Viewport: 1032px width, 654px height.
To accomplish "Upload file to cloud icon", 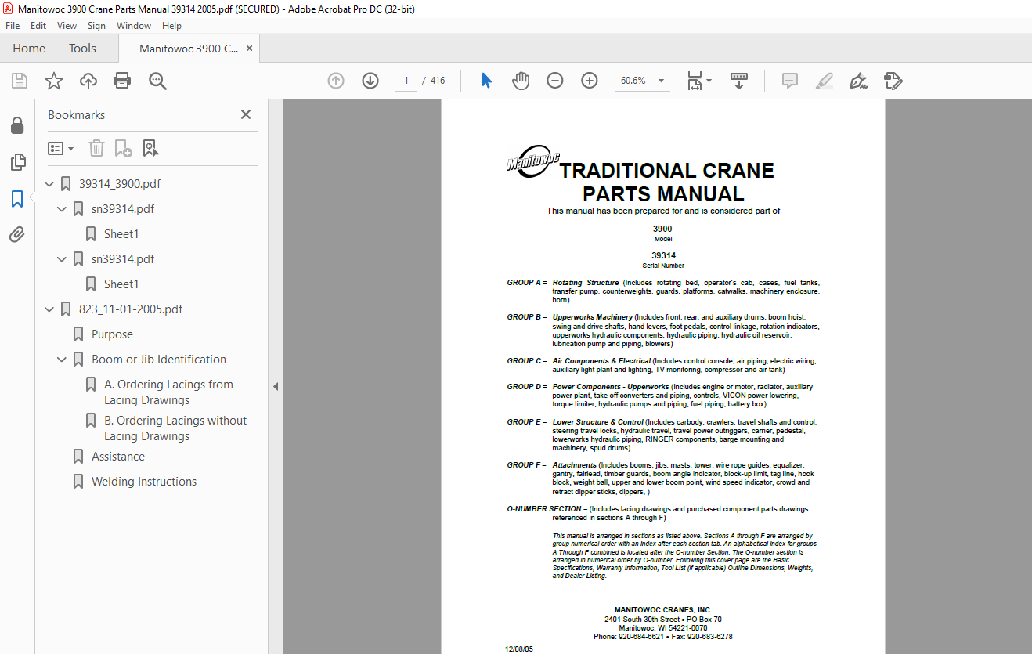I will (x=88, y=81).
